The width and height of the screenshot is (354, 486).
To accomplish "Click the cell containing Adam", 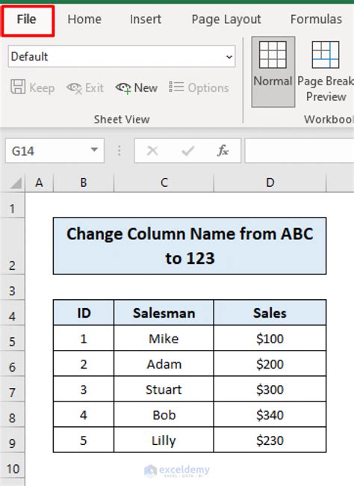I will [x=164, y=363].
